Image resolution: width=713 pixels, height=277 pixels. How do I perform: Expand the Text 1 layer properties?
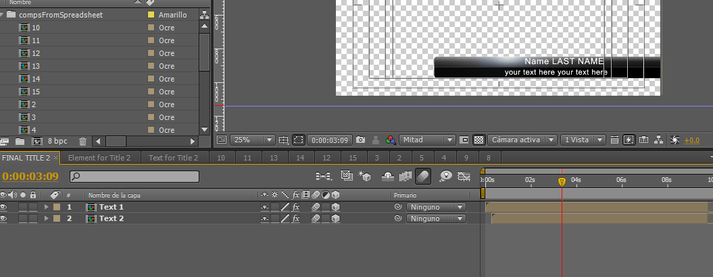pos(47,207)
